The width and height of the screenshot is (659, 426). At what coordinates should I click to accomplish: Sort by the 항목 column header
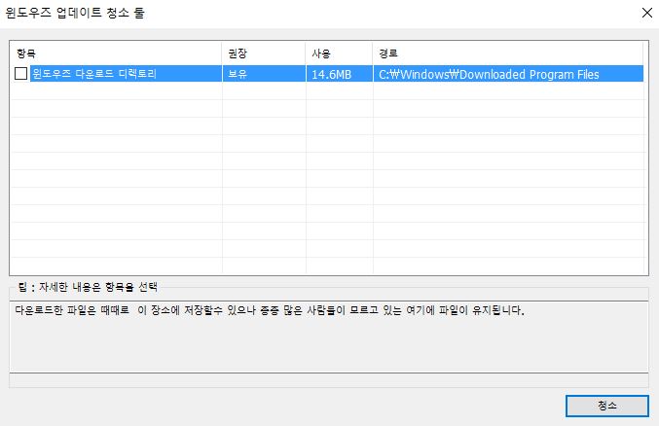(116, 53)
